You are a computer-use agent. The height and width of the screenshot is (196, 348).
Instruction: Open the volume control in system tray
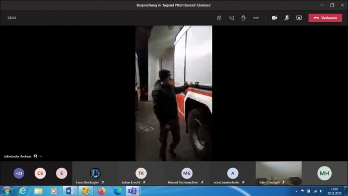321,191
